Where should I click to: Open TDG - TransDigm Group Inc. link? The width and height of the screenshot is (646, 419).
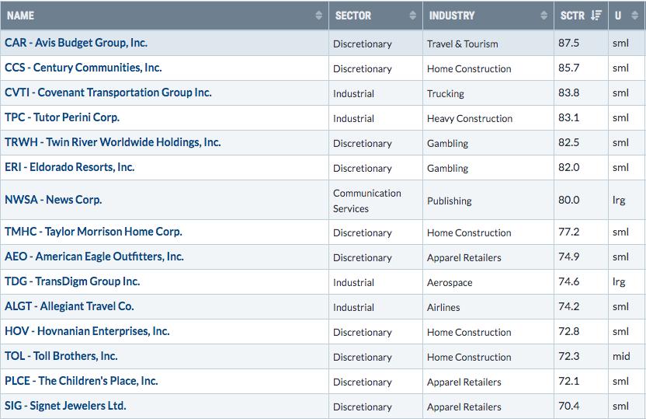click(72, 281)
